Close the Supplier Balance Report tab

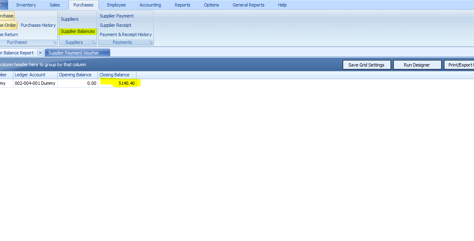point(40,53)
